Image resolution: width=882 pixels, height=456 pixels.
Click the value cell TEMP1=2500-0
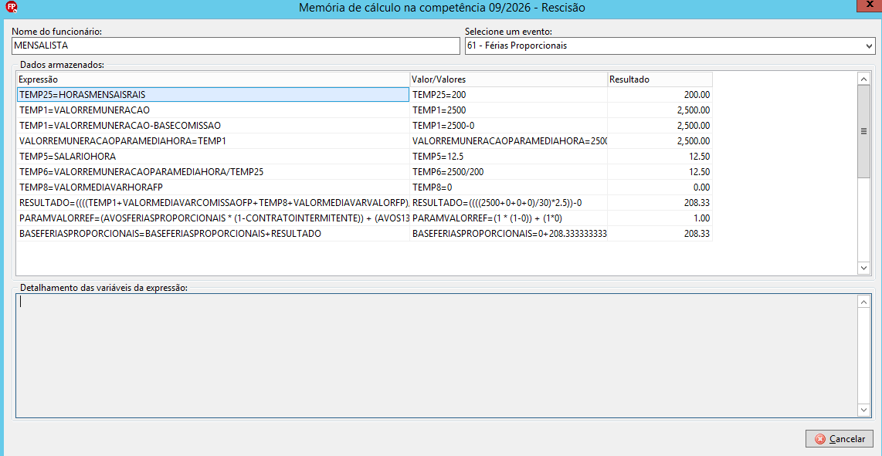pyautogui.click(x=508, y=126)
